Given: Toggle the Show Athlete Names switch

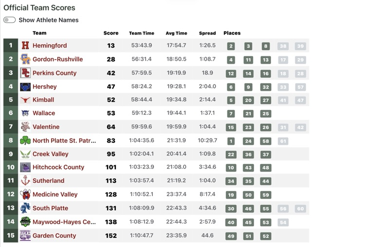Looking at the screenshot, I should click(x=10, y=20).
